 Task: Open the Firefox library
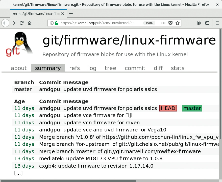(x=199, y=23)
